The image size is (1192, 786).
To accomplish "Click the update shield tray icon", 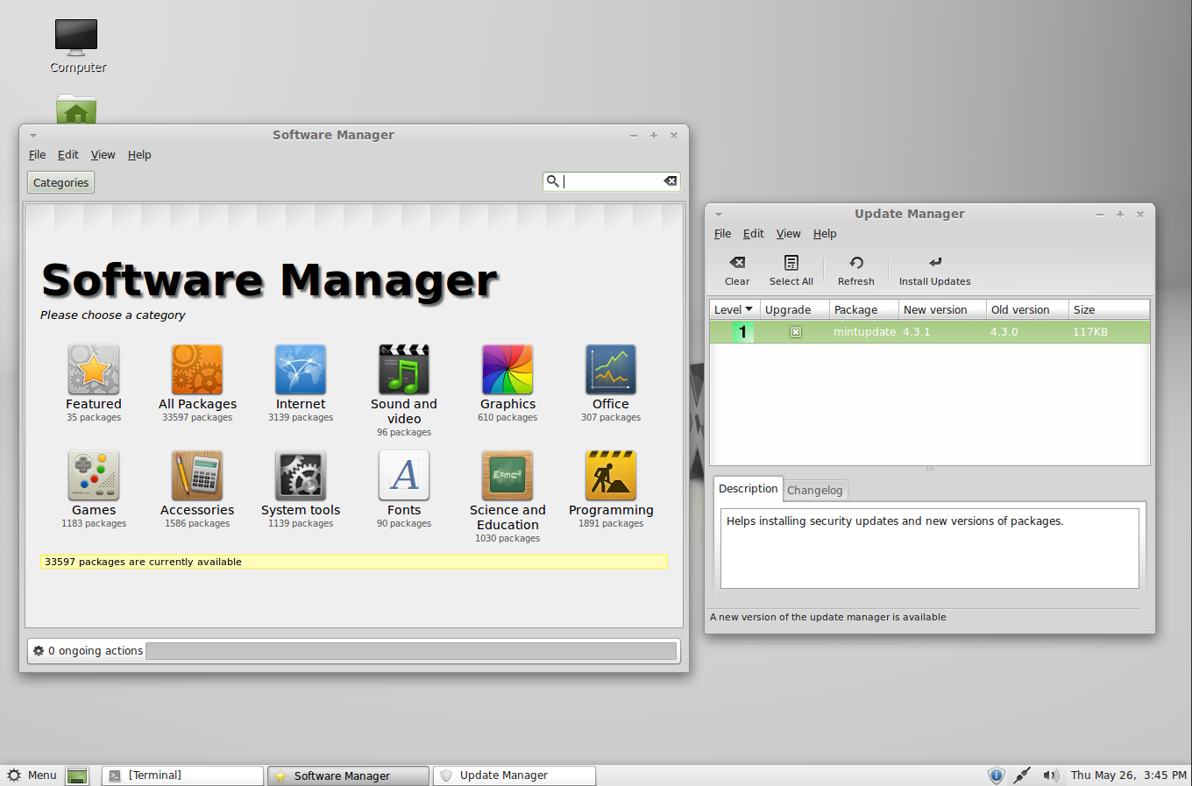I will [996, 775].
